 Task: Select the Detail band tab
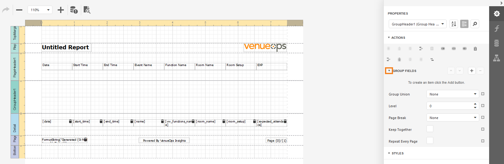(x=15, y=124)
